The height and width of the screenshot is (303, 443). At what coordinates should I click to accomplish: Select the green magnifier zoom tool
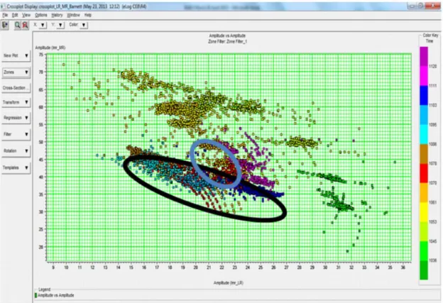point(18,25)
